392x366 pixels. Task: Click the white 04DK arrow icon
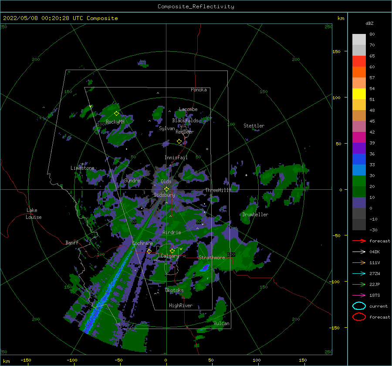click(359, 252)
